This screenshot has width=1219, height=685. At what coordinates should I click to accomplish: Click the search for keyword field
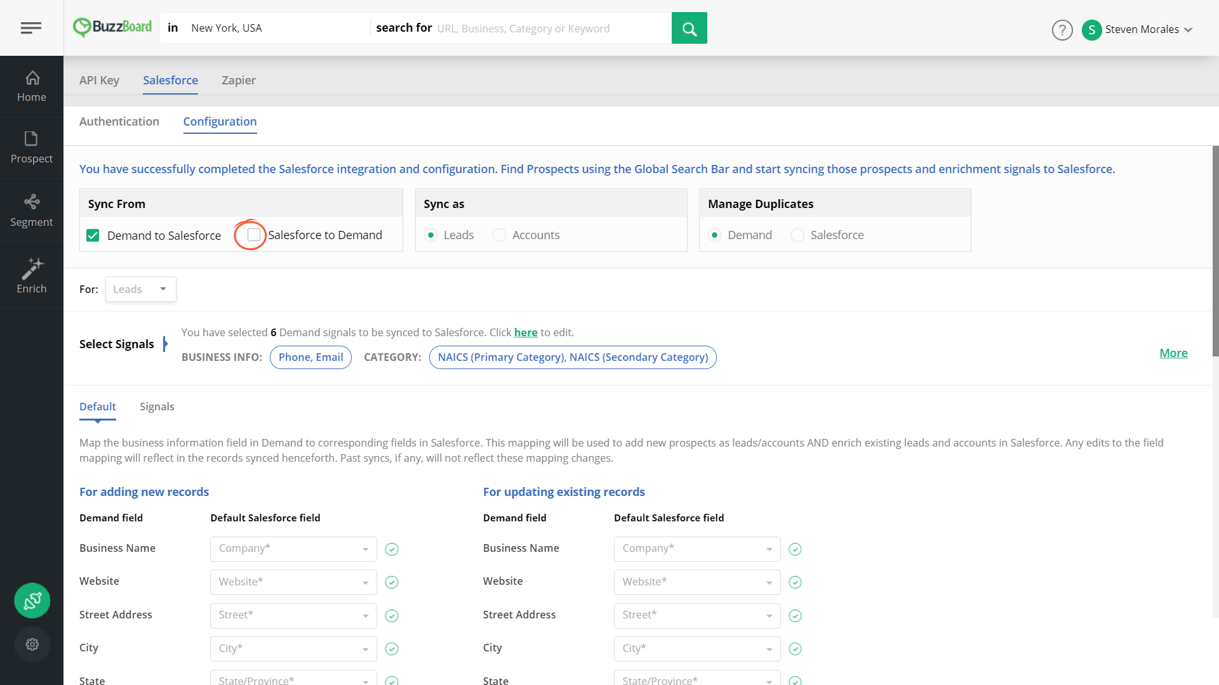pos(552,29)
